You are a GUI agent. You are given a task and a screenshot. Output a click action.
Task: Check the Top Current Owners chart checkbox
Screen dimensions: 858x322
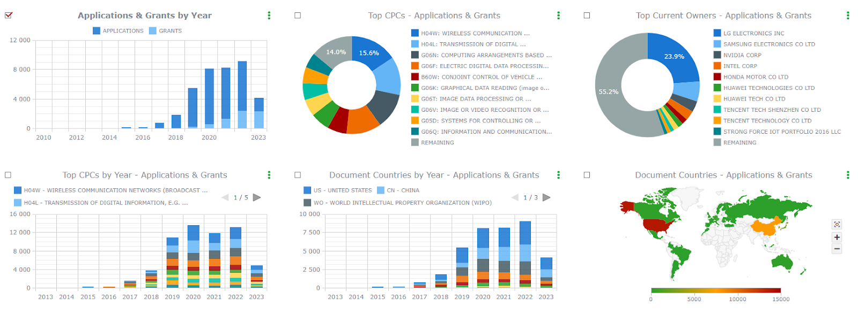click(x=587, y=16)
